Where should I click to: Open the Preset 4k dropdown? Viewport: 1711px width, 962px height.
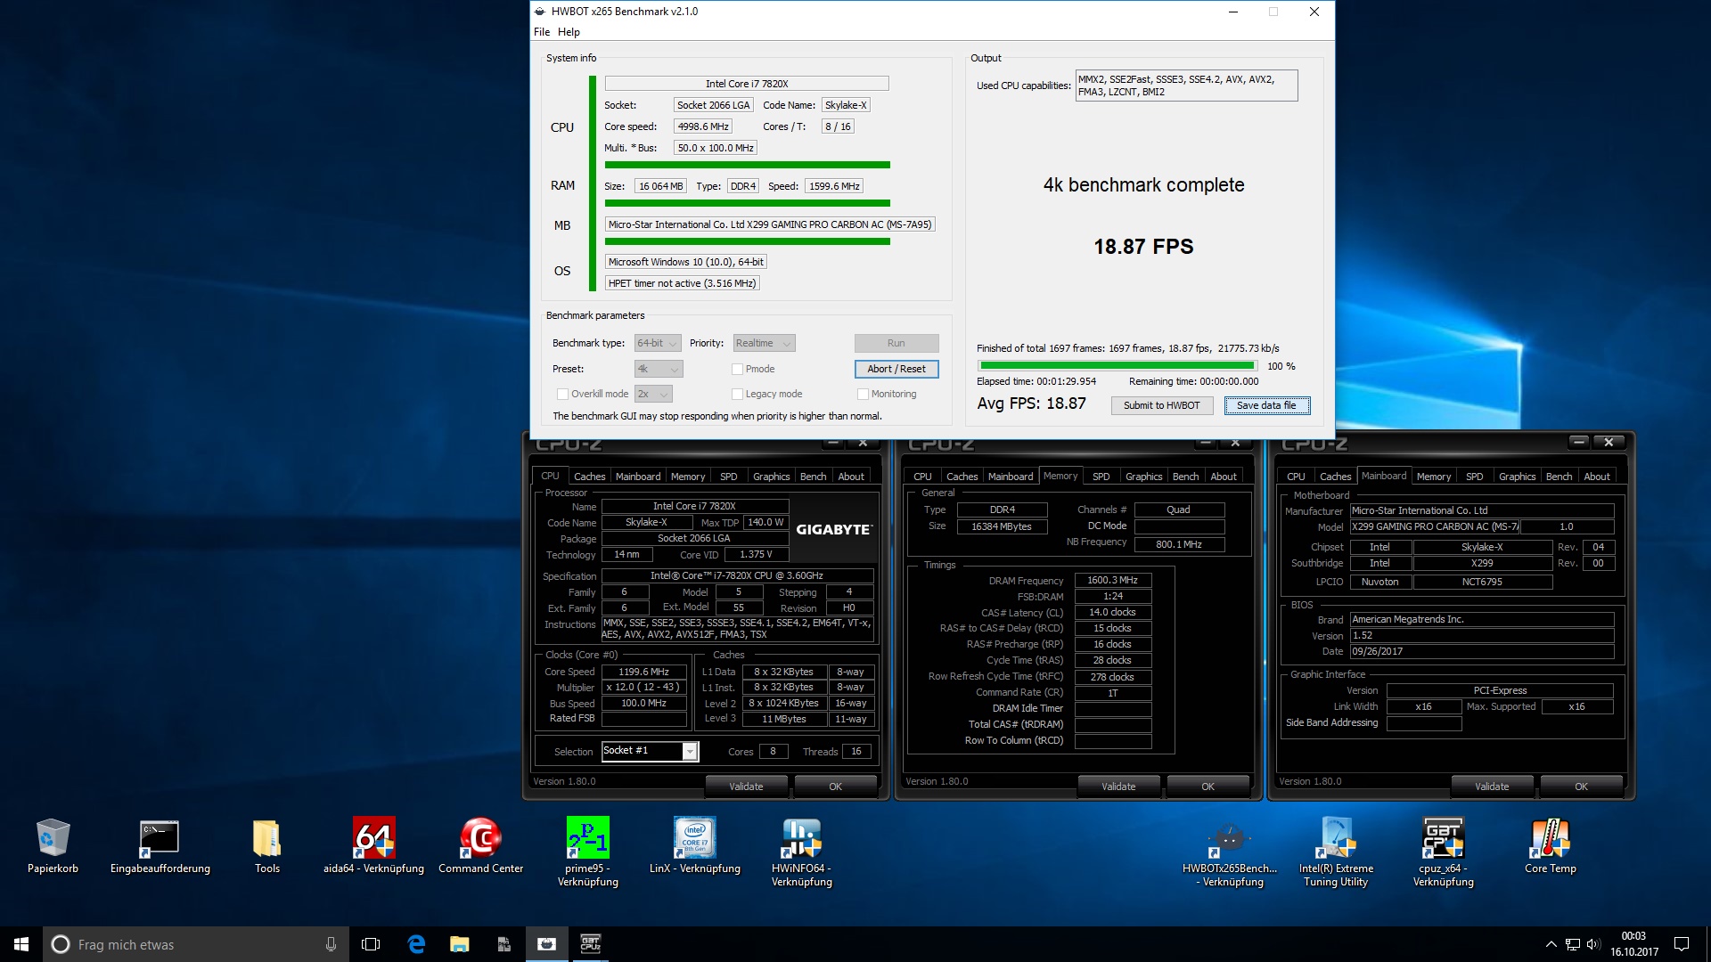coord(659,369)
